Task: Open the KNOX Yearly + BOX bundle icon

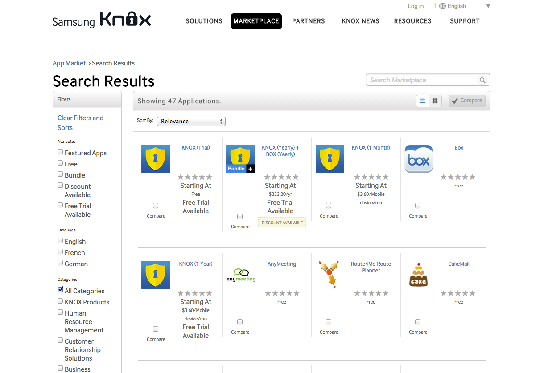Action: pos(240,159)
